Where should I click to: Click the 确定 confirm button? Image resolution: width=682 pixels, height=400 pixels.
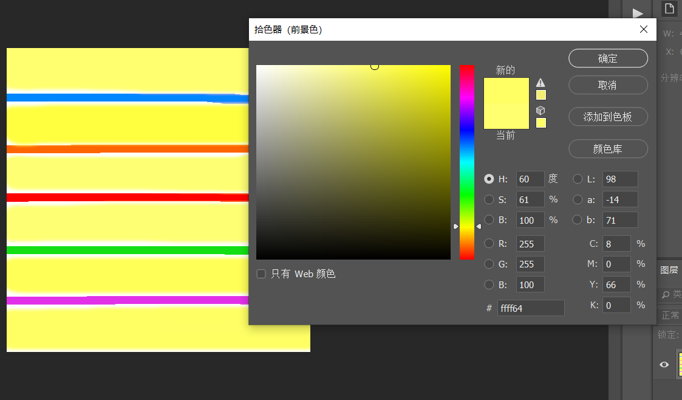(608, 58)
